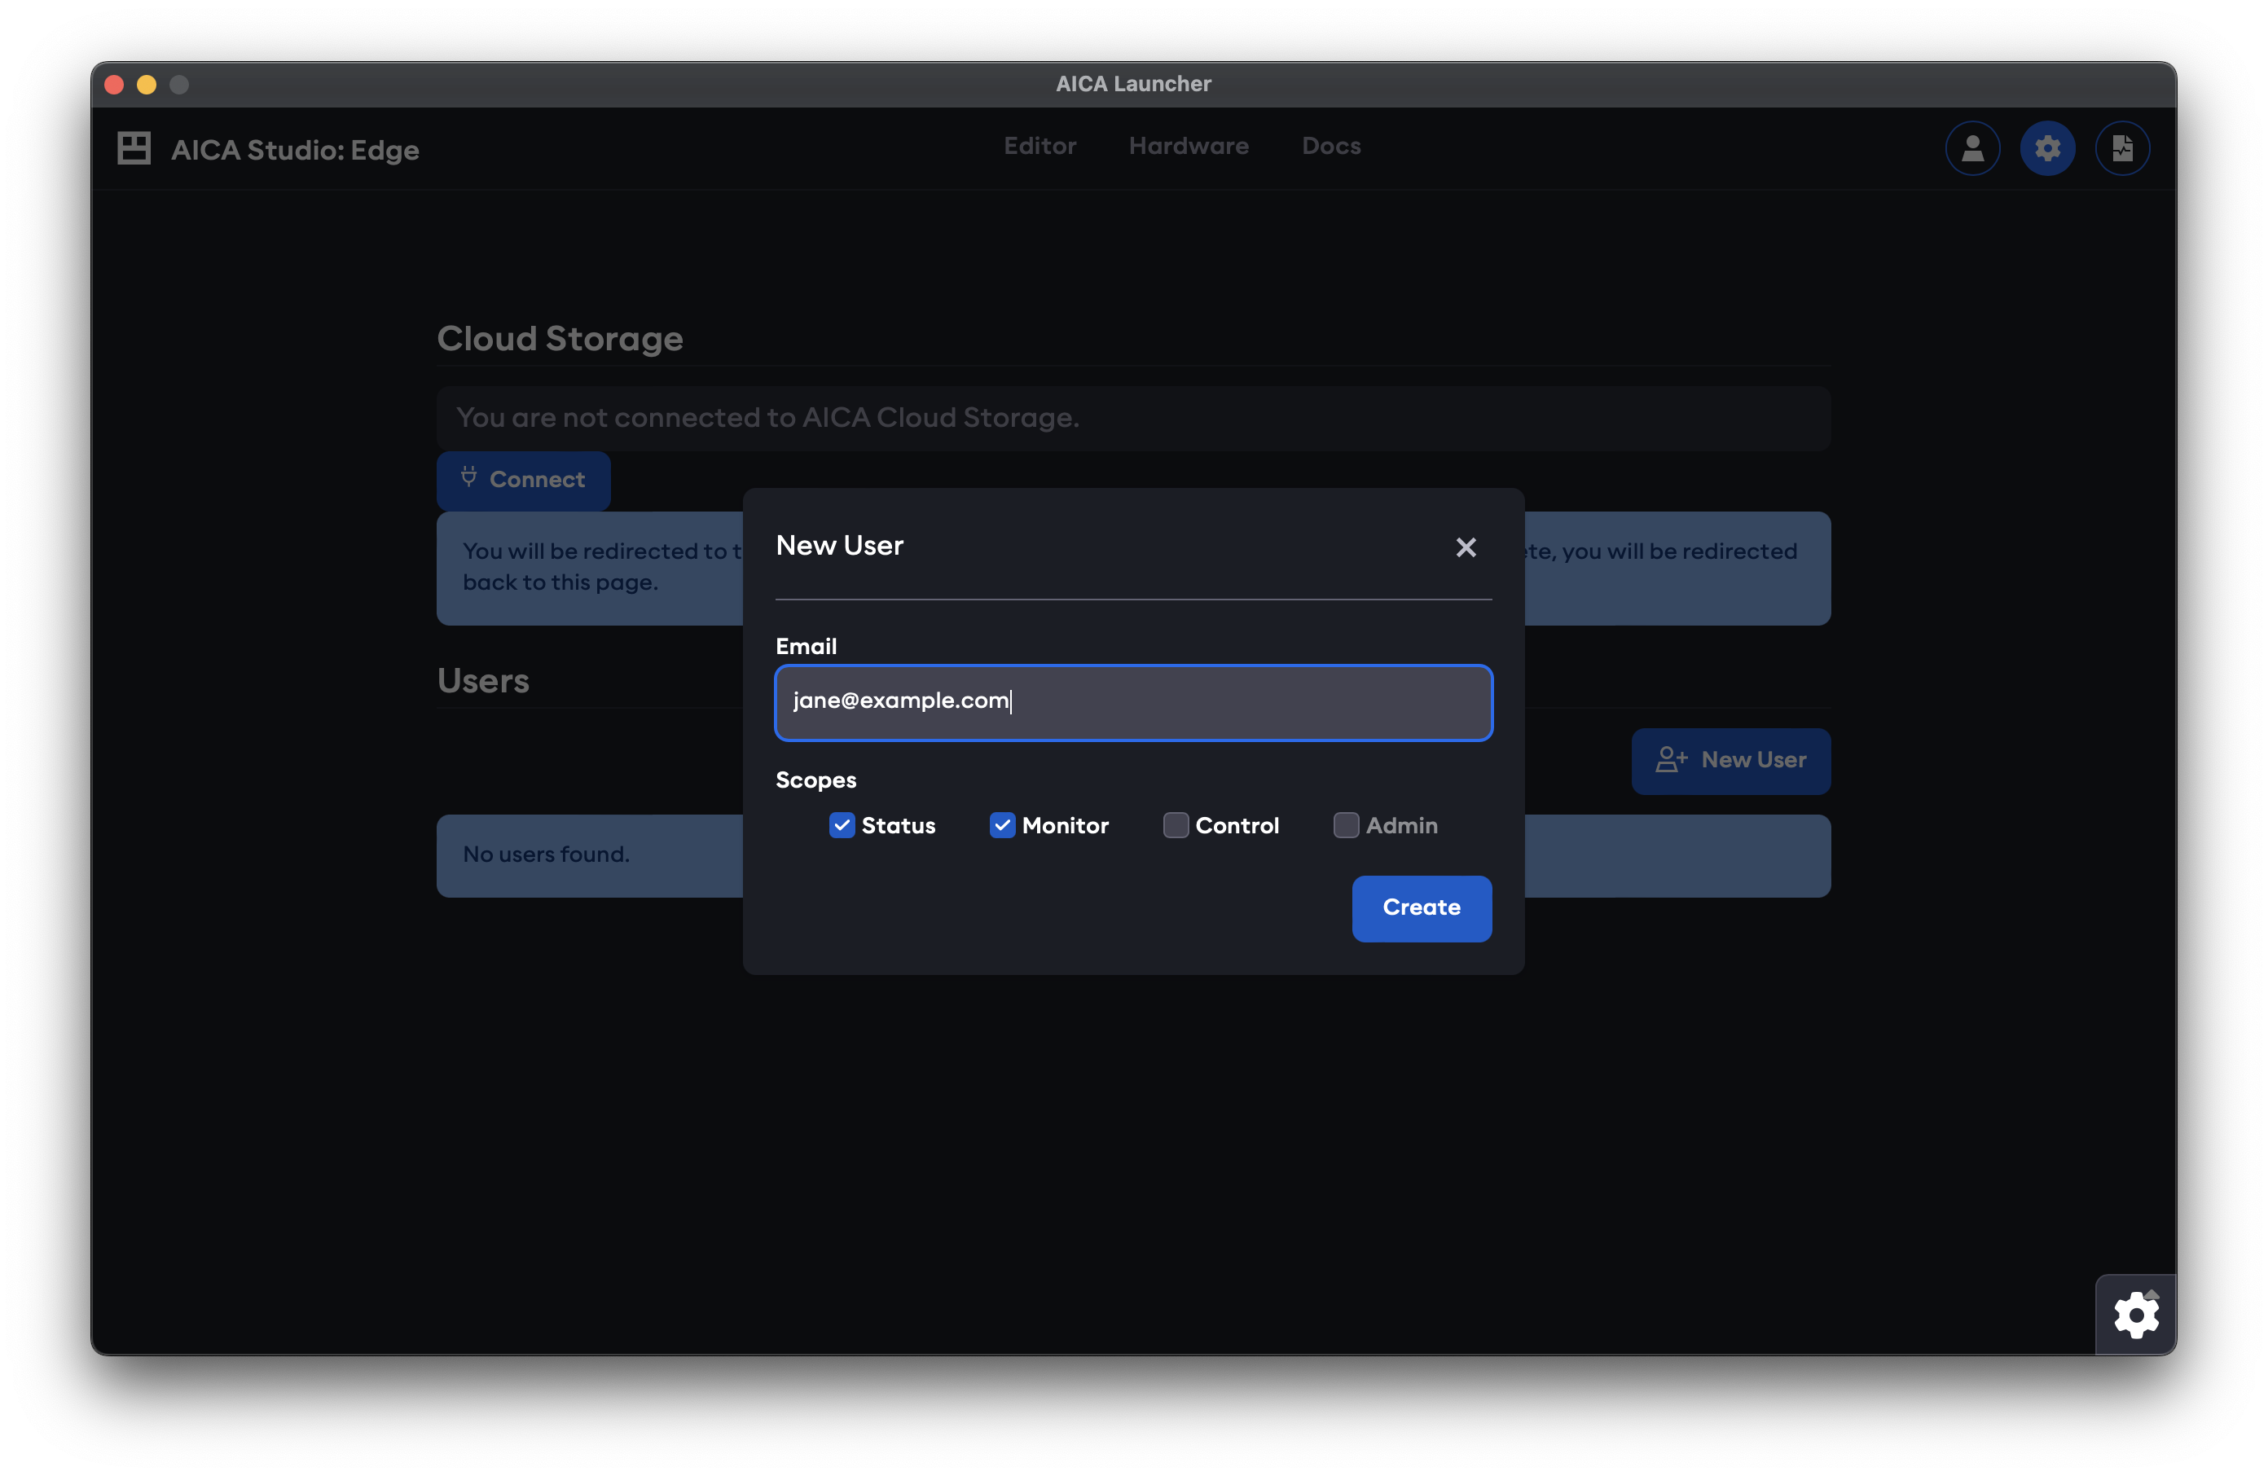Enable the Control scope checkbox
The image size is (2268, 1476).
(1176, 825)
